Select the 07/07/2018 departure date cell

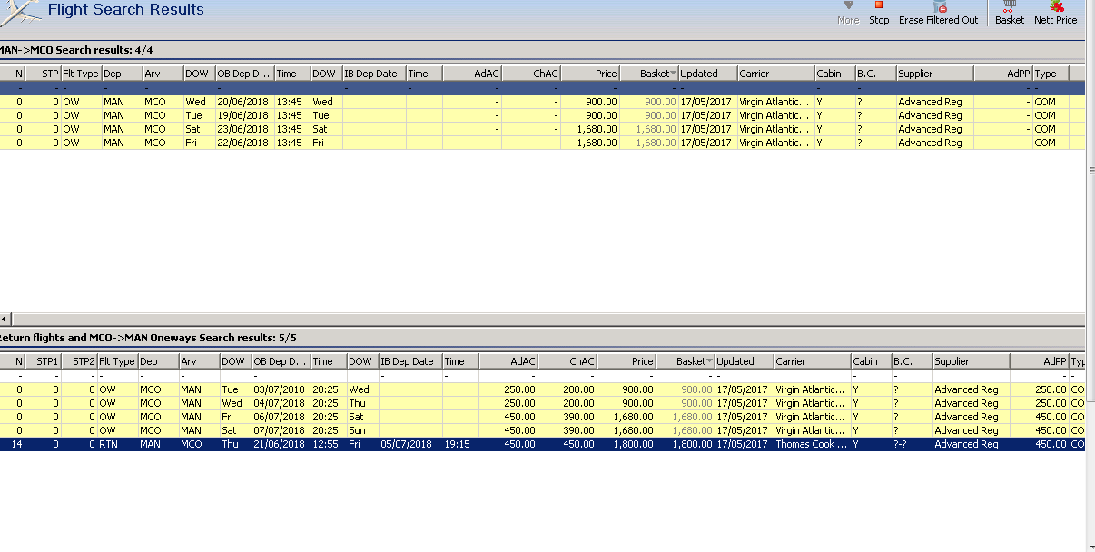tap(280, 430)
